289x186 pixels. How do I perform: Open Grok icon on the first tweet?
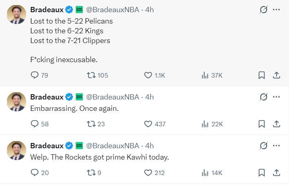tap(263, 10)
